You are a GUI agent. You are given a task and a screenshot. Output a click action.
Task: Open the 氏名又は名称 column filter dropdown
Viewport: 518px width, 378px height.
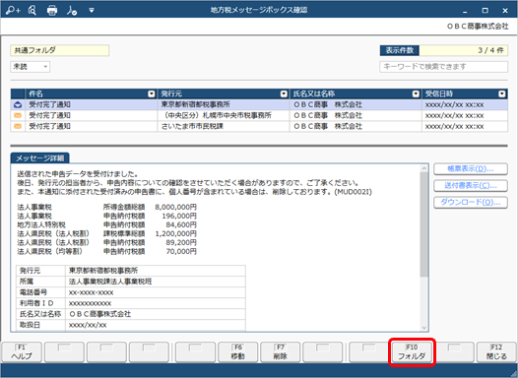tap(416, 94)
